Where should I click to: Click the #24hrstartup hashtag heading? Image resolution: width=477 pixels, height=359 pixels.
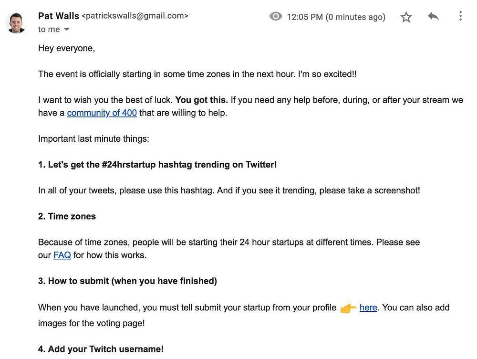click(157, 165)
